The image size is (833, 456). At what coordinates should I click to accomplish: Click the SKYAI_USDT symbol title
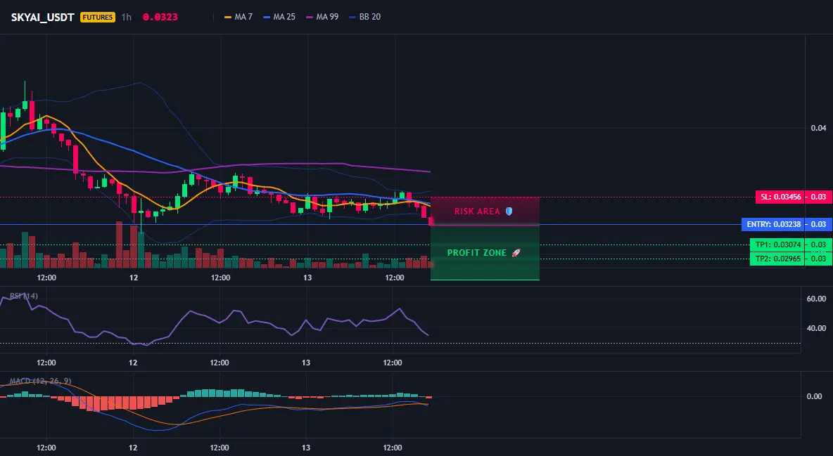point(42,17)
